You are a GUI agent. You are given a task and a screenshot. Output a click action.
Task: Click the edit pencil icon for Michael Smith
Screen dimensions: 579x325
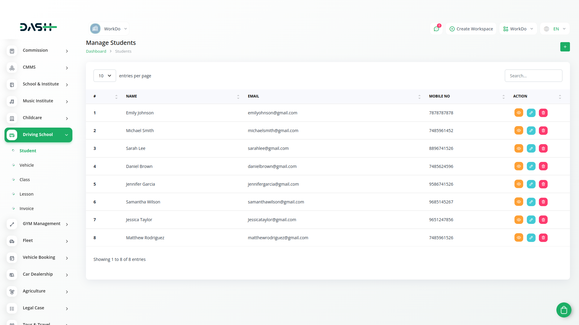531,131
